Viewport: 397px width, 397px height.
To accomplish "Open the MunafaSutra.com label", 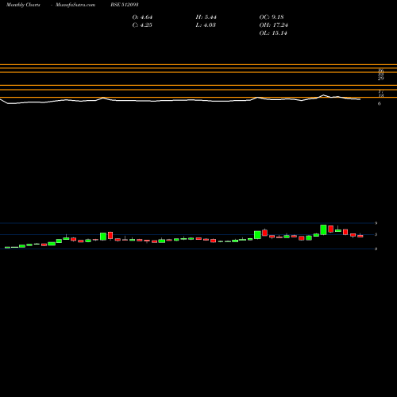I will (x=75, y=5).
